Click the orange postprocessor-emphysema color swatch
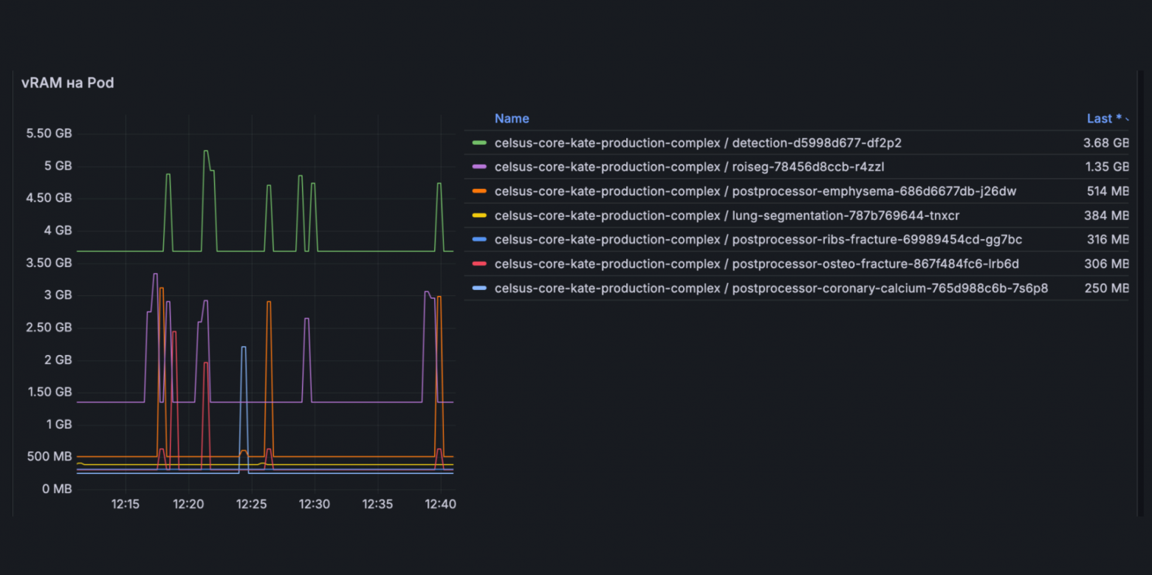The image size is (1152, 575). [x=479, y=191]
